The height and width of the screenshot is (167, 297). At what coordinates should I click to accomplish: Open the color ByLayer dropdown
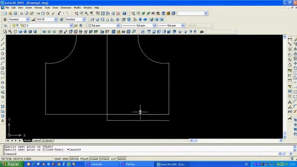118,26
